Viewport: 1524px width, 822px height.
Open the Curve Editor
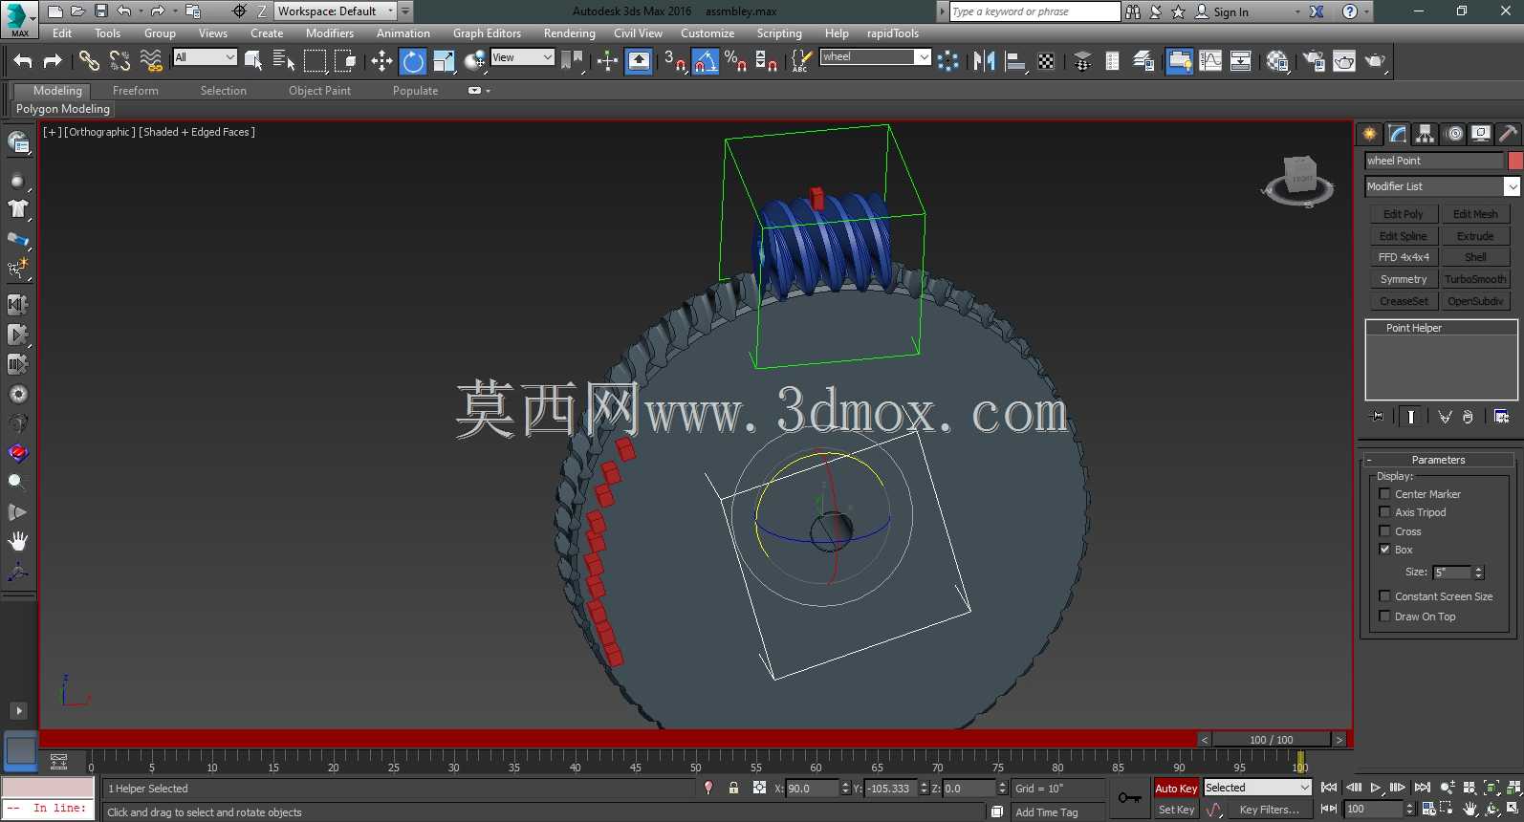[1209, 61]
